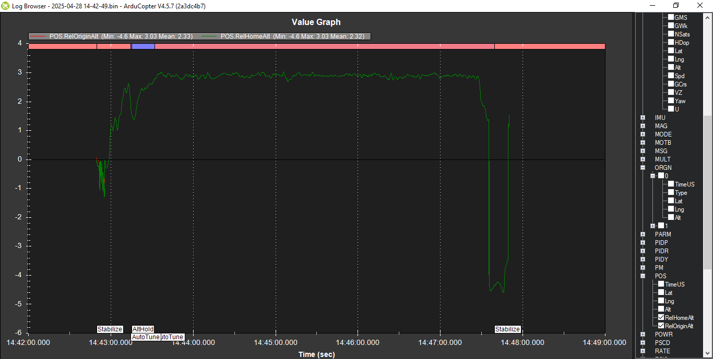Check the Lng box directly above RelHomeAlt's Alt
The image size is (713, 359).
[661, 301]
